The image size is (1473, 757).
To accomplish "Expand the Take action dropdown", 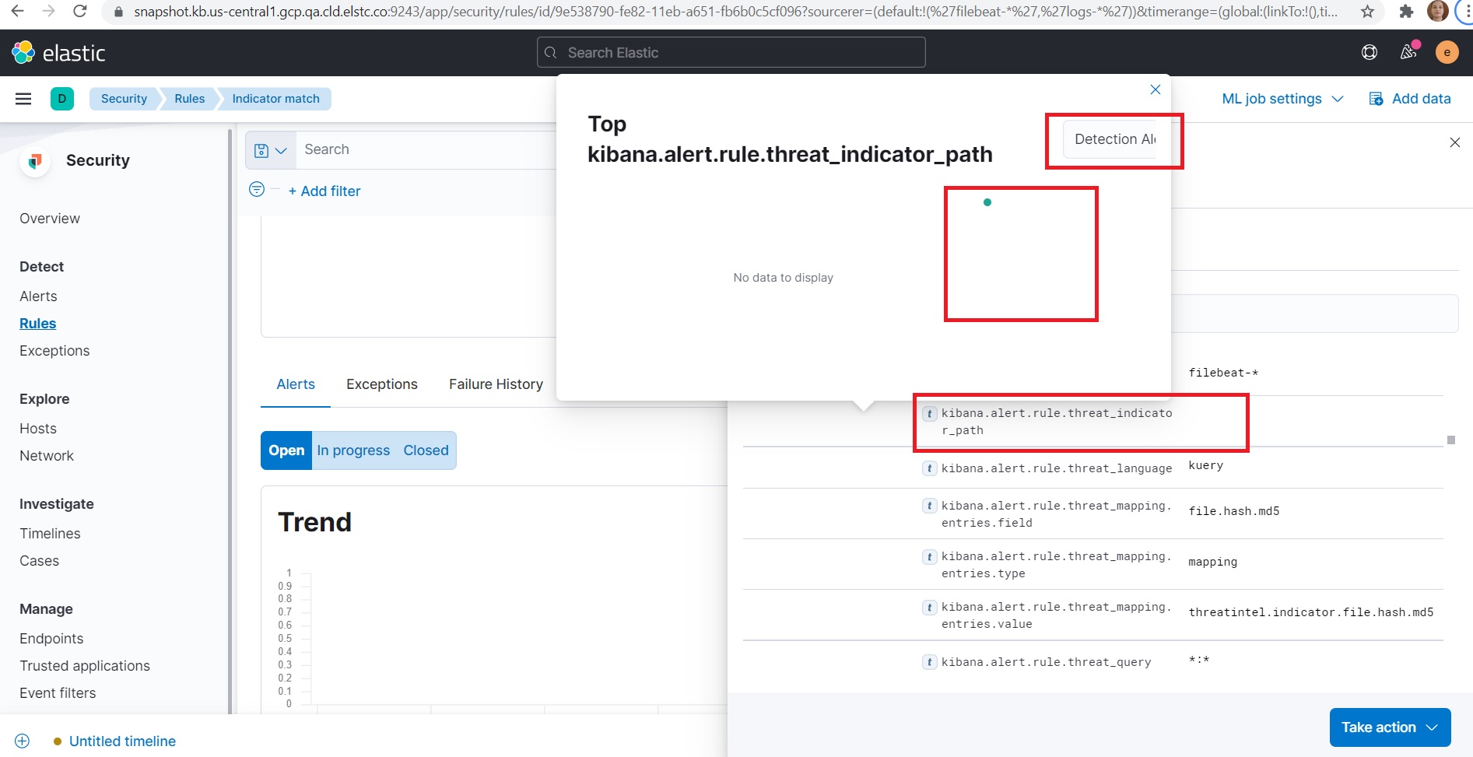I will 1390,727.
